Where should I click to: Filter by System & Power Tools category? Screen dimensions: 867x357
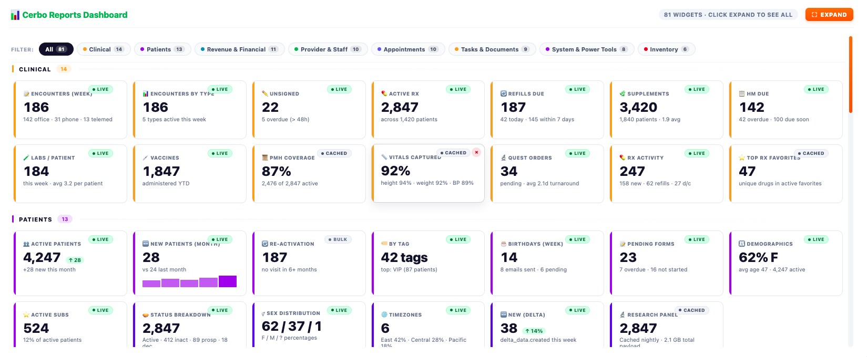click(587, 49)
